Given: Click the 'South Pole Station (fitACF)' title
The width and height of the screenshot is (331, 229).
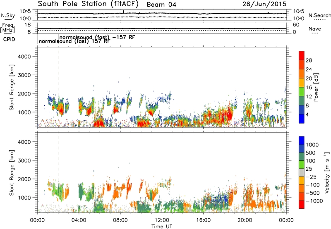Looking at the screenshot, I should click(88, 4).
